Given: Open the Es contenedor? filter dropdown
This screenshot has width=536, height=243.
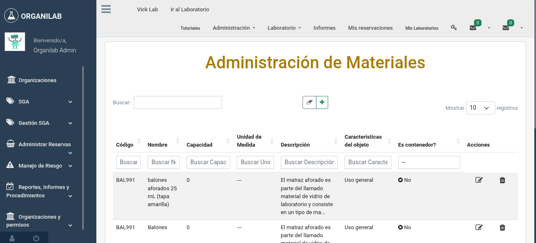Looking at the screenshot, I should coord(429,162).
